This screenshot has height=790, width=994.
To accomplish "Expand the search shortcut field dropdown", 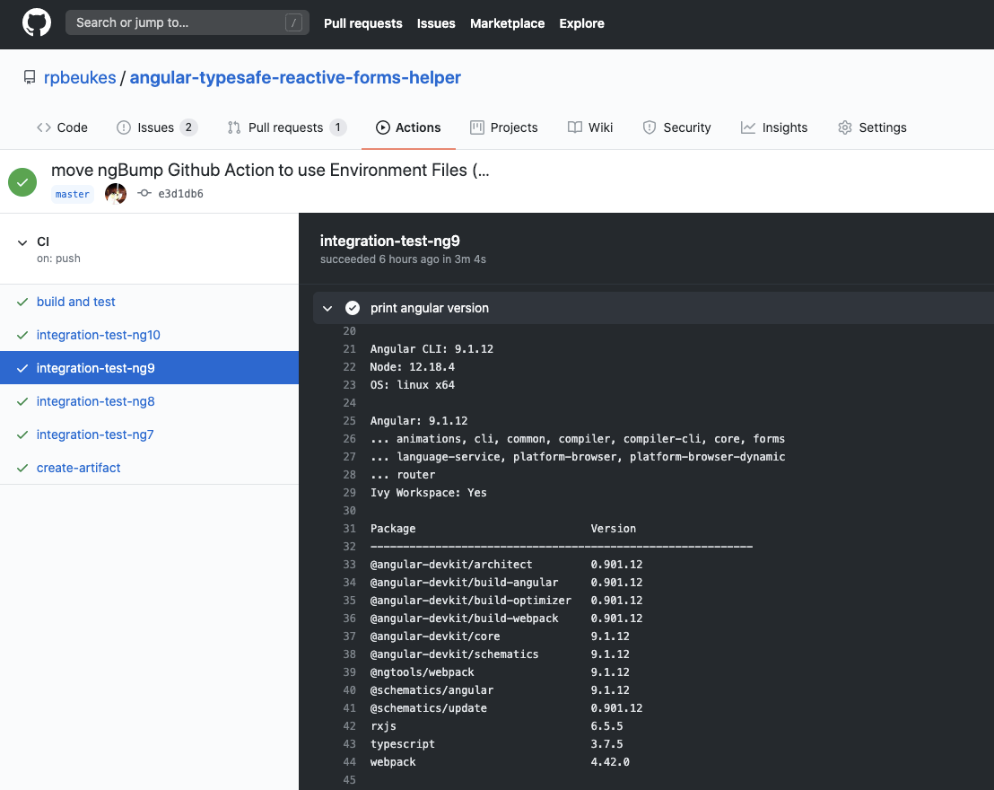I will 294,22.
